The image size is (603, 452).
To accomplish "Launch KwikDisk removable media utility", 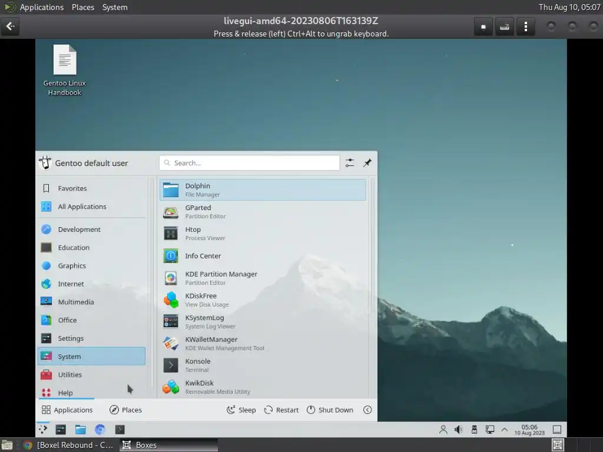I will point(263,387).
